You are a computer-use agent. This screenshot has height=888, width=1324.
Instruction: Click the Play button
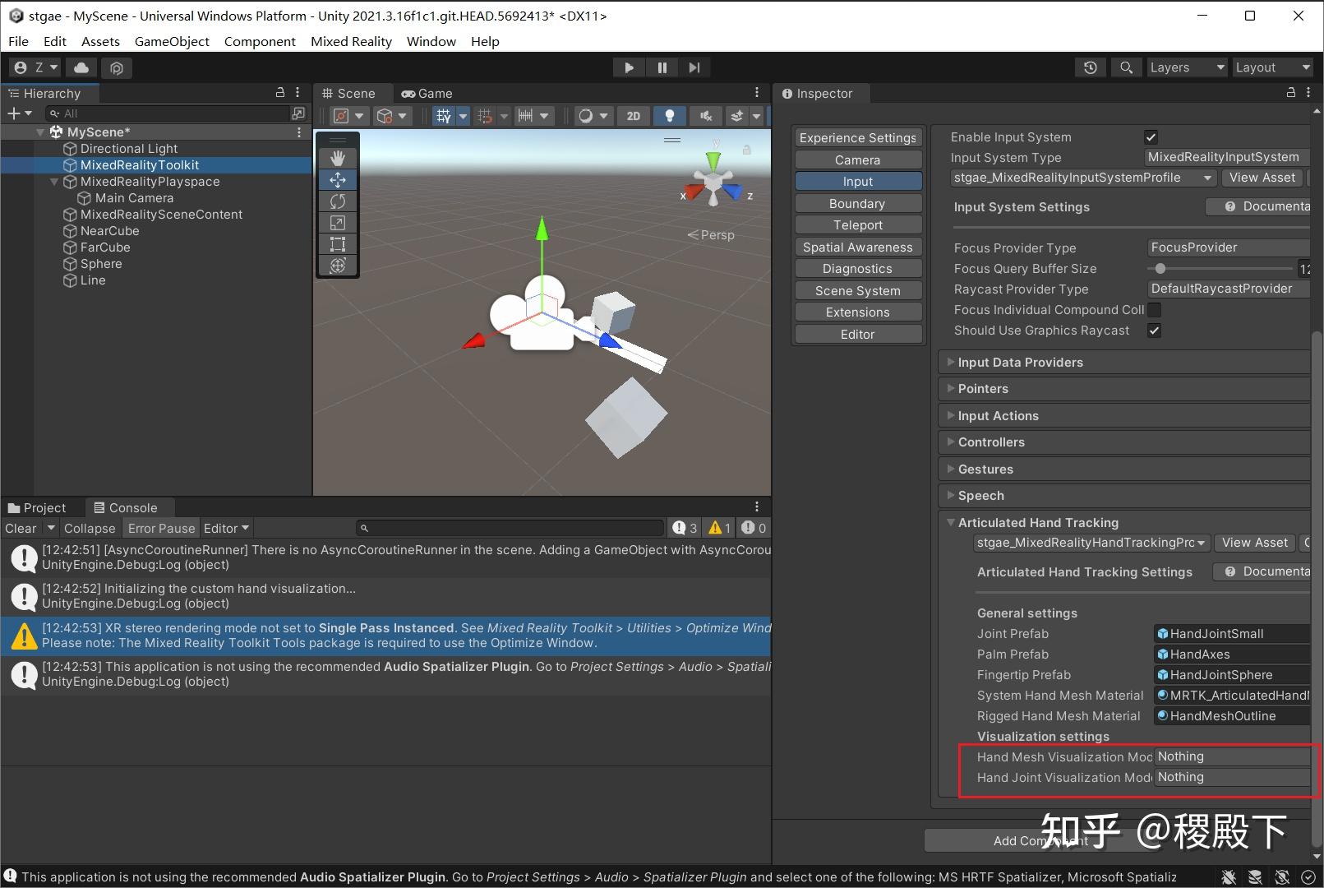point(629,67)
